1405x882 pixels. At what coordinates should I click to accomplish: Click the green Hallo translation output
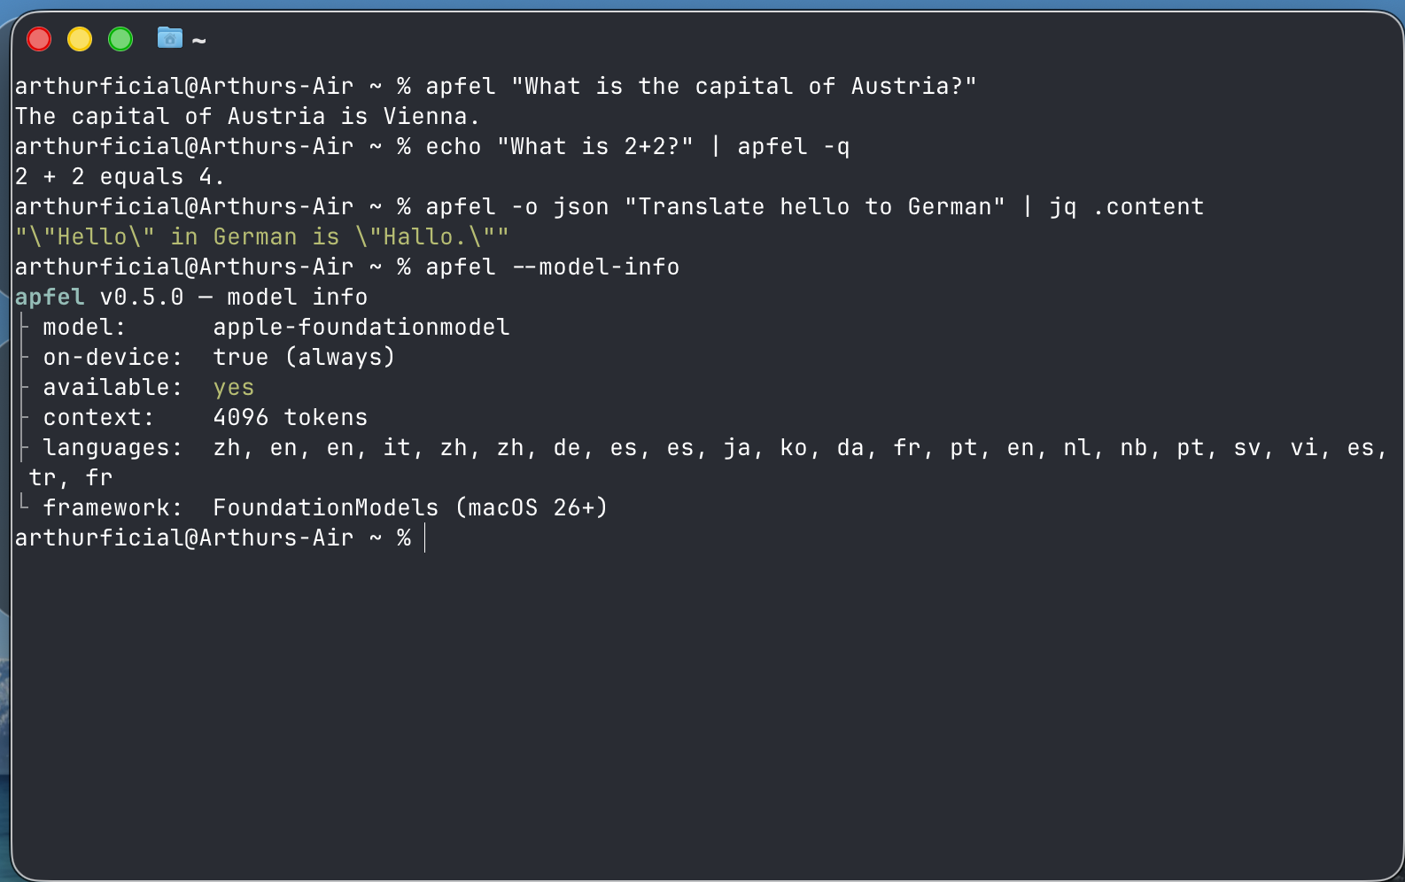pos(260,236)
